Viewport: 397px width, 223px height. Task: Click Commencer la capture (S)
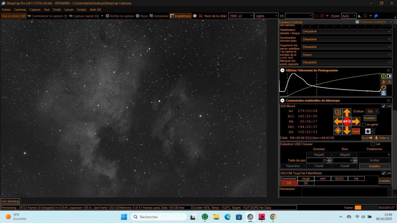[x=47, y=16]
